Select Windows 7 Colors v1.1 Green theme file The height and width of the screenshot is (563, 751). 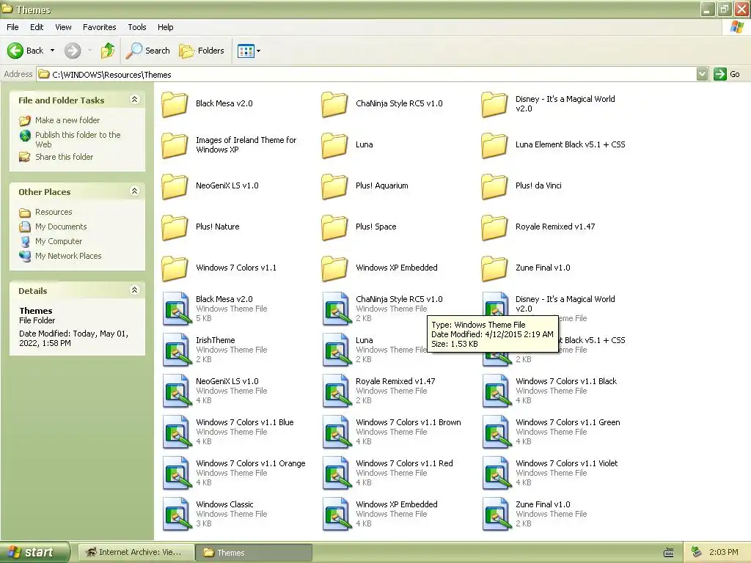coord(497,433)
